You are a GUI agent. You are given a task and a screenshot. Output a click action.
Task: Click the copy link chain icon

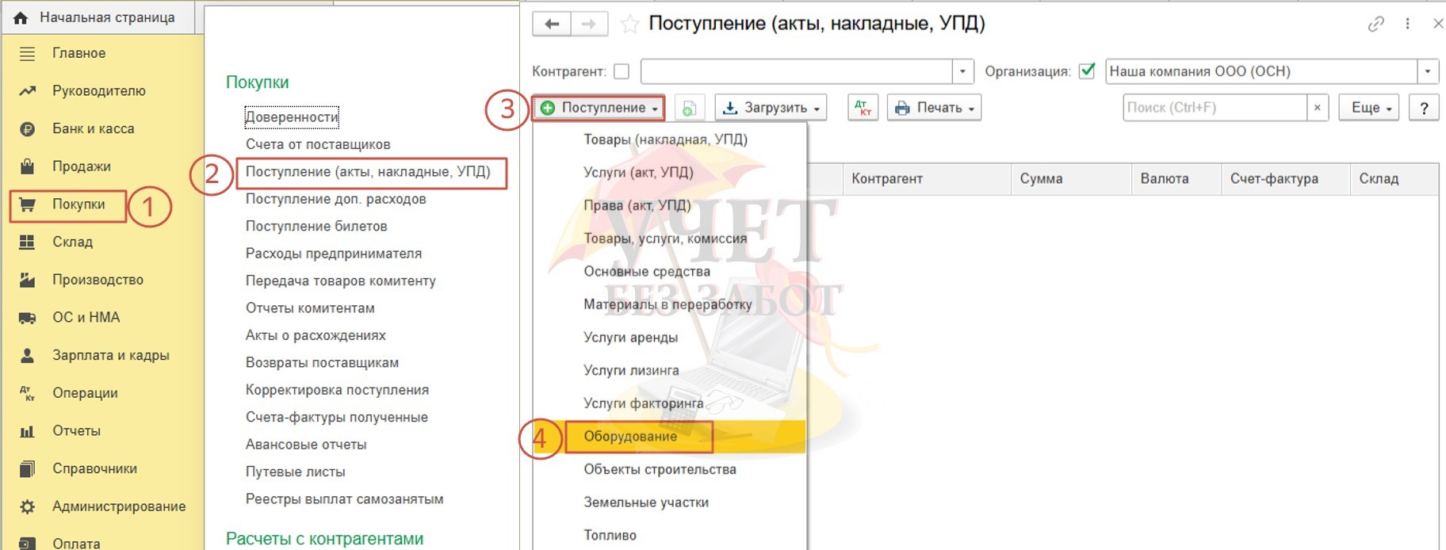click(x=1375, y=24)
